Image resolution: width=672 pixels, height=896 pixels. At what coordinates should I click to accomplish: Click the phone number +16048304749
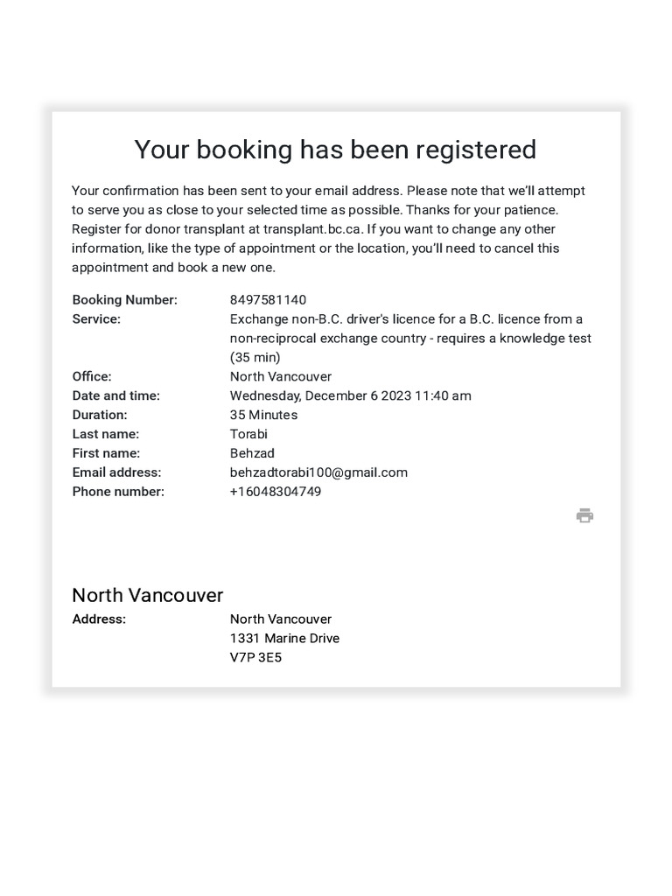275,492
